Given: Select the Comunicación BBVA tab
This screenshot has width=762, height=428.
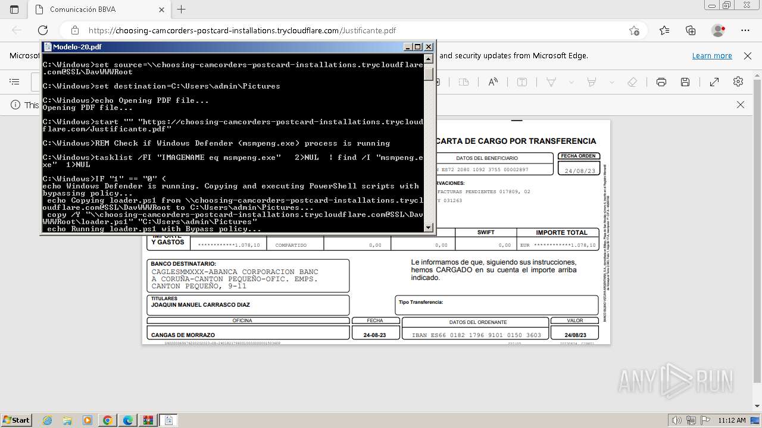Looking at the screenshot, I should pyautogui.click(x=99, y=10).
